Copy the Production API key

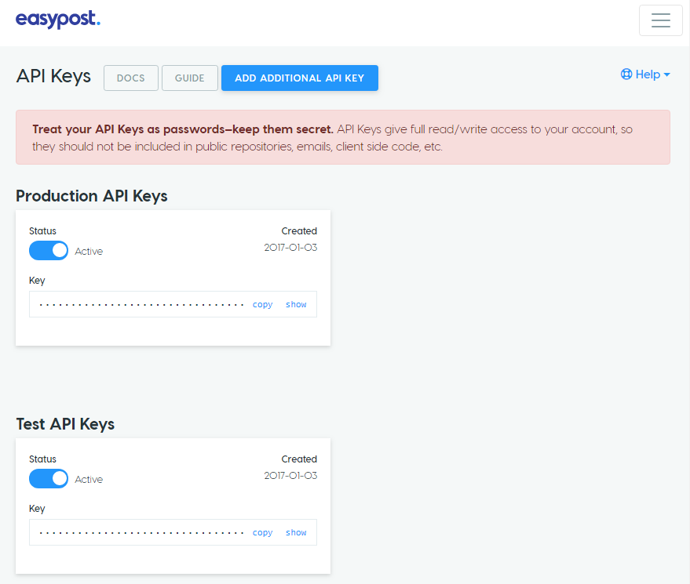click(262, 305)
